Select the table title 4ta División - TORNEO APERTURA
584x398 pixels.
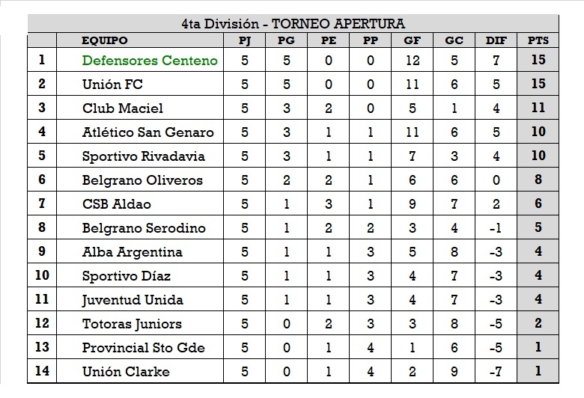click(x=293, y=25)
